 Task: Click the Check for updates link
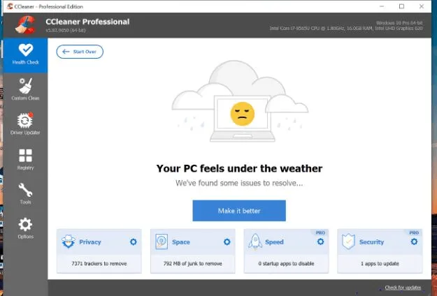point(403,288)
